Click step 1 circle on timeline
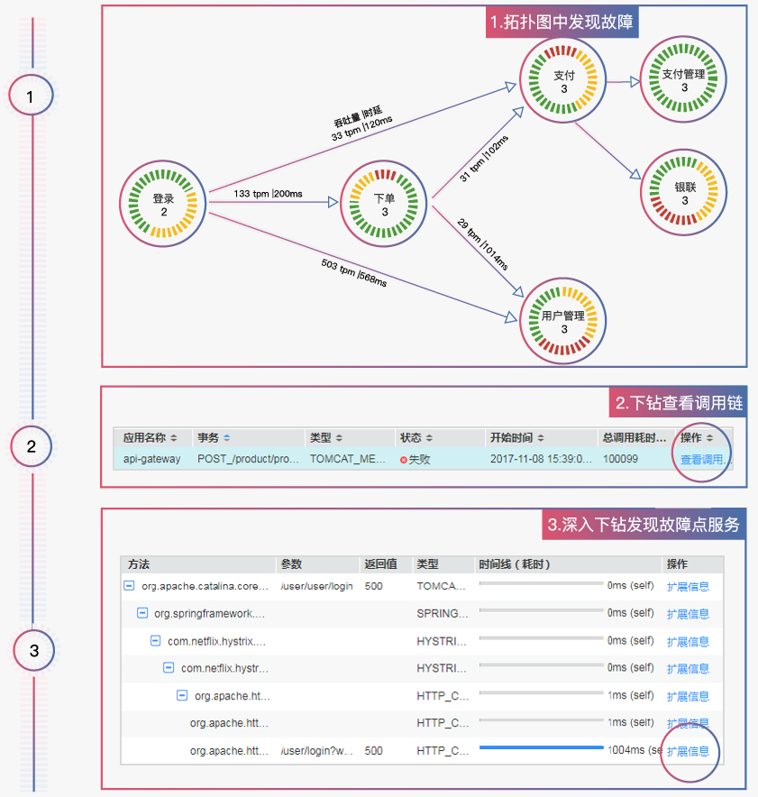 [x=32, y=96]
